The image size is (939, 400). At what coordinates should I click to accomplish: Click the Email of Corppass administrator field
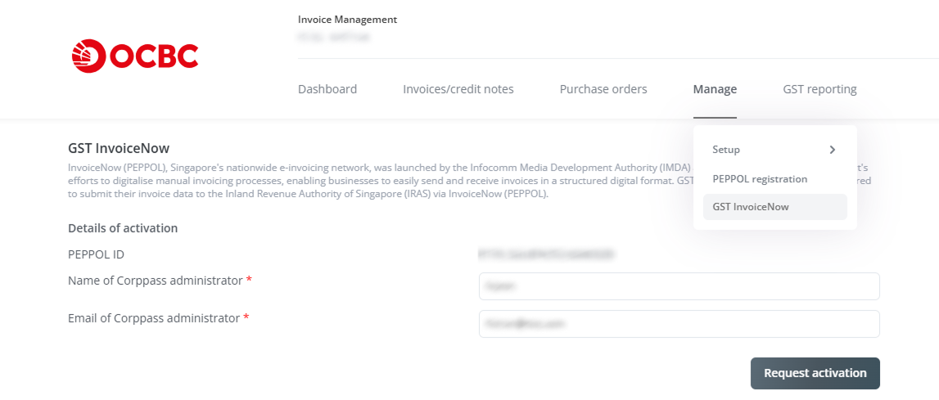pos(679,324)
